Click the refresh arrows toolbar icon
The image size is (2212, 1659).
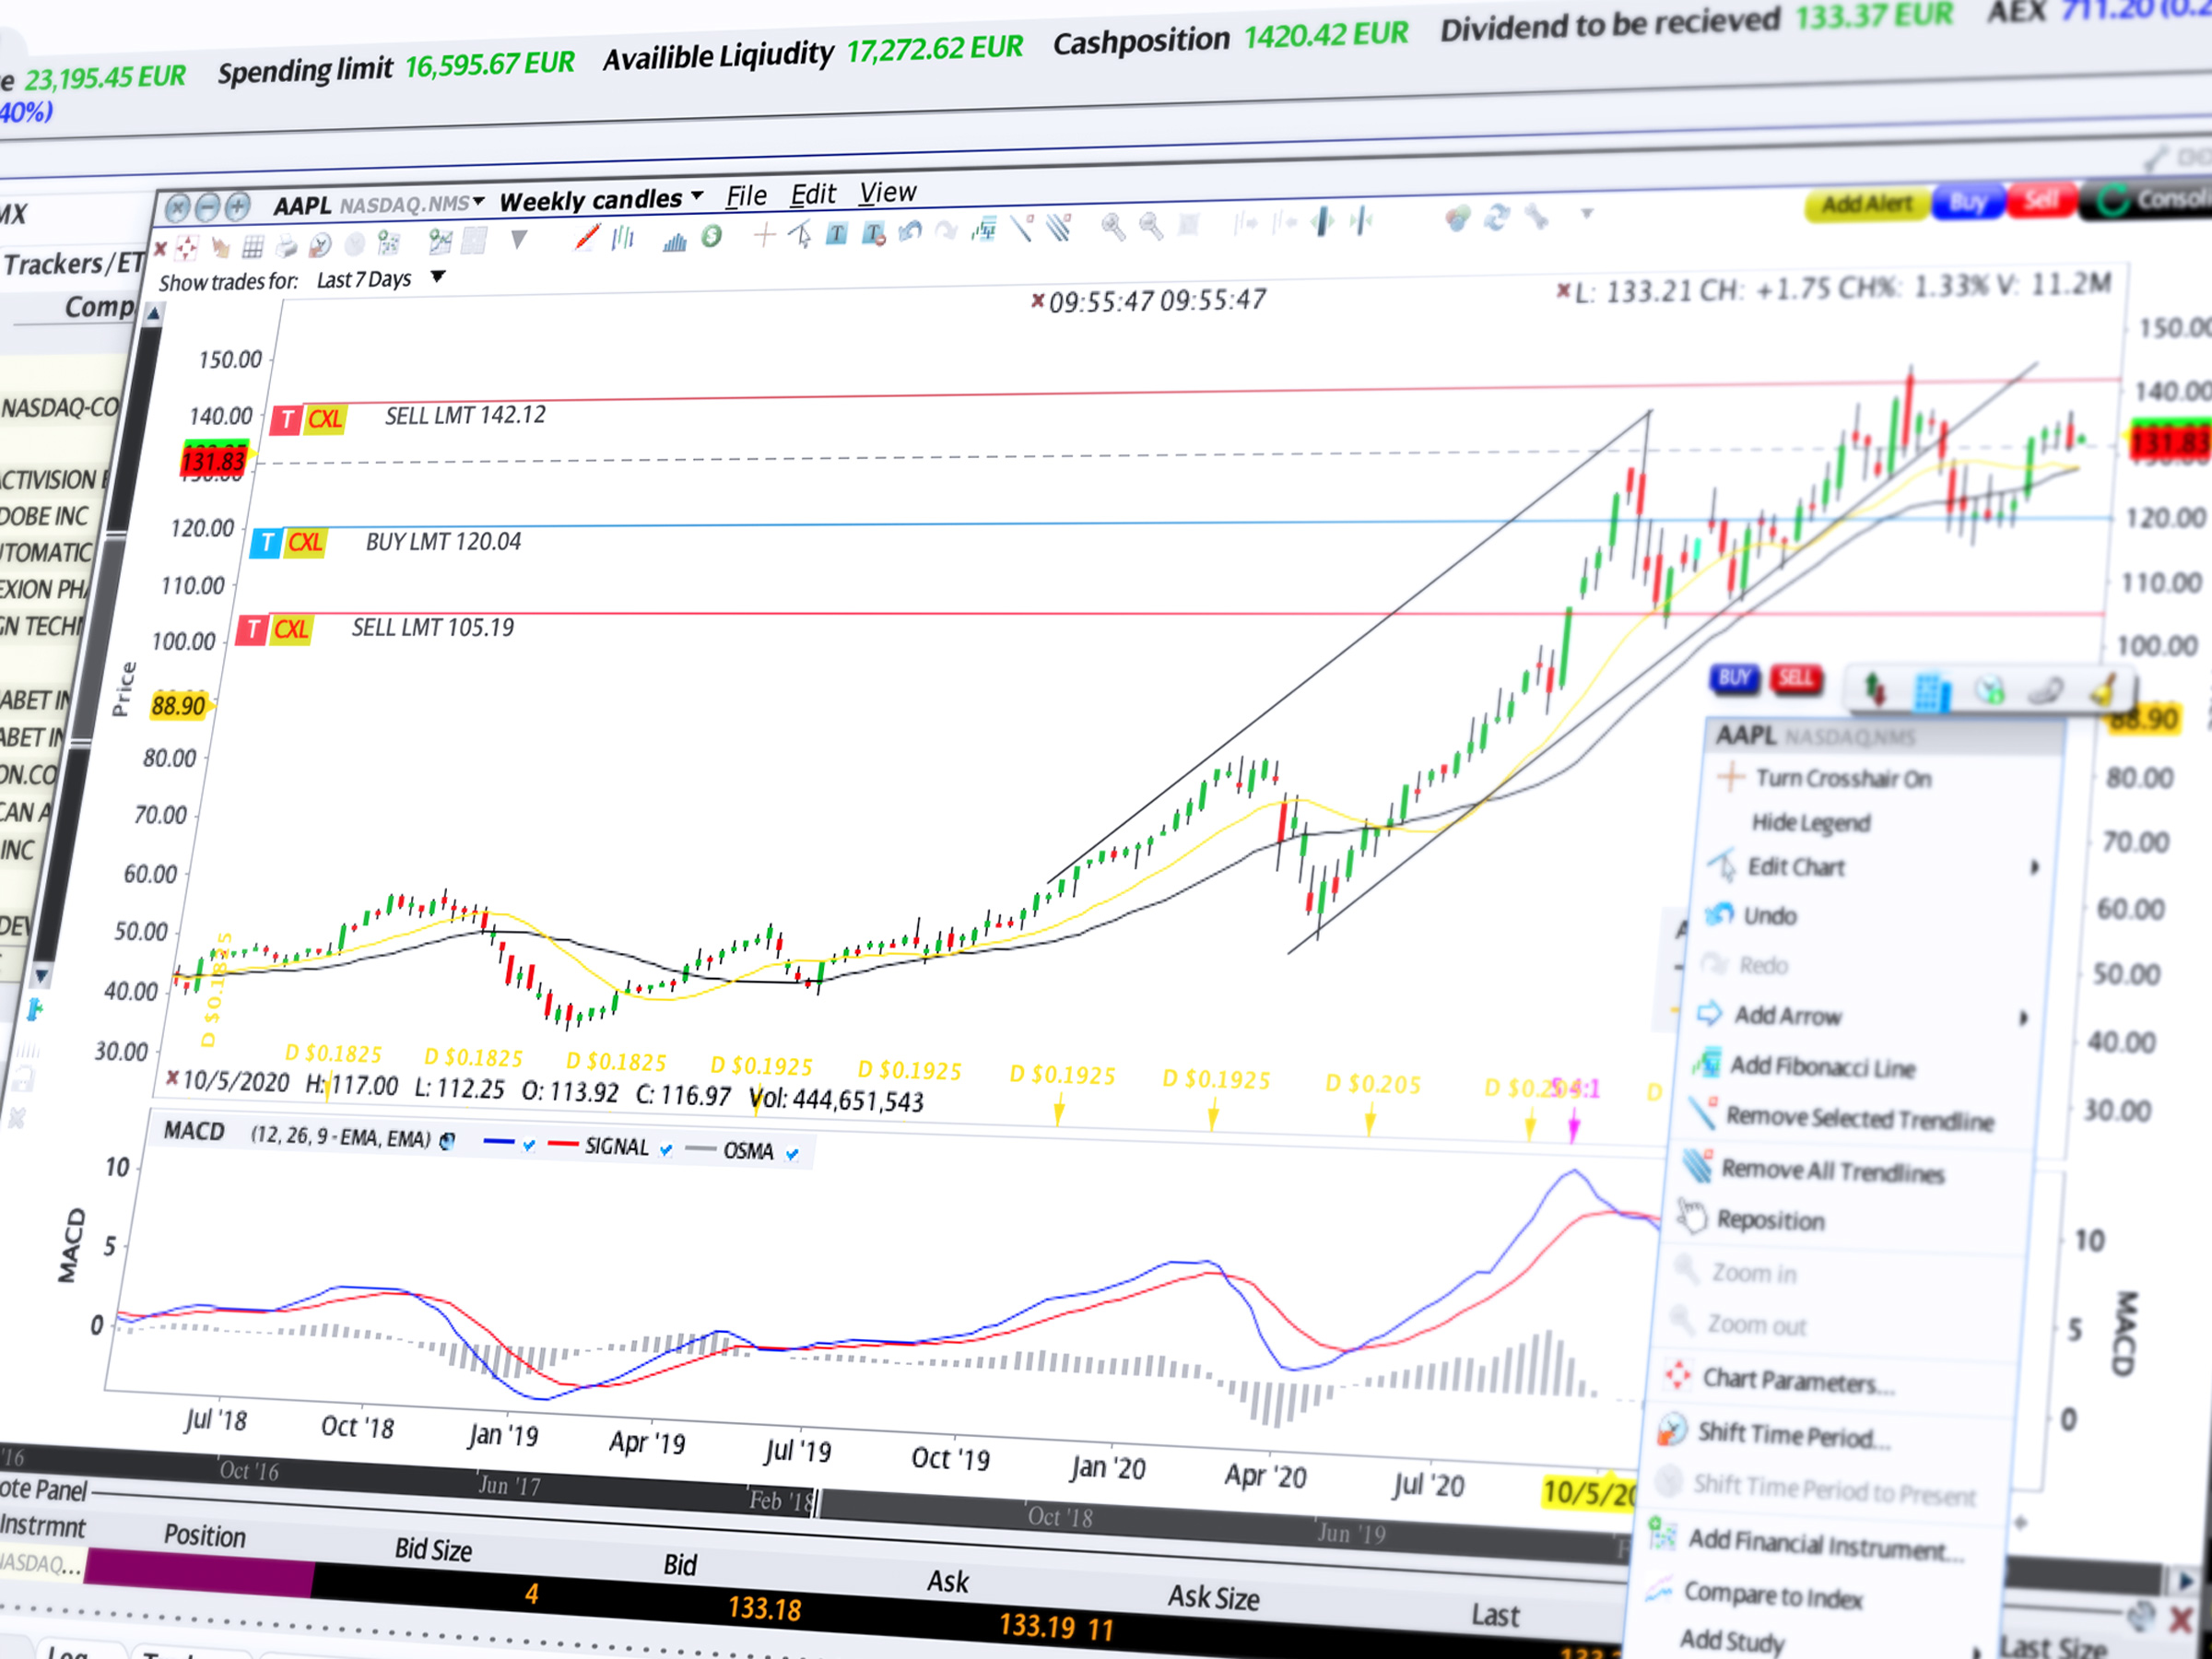(1497, 218)
